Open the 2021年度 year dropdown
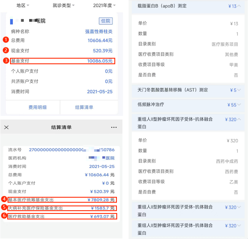The width and height of the screenshot is (248, 239). [x=104, y=5]
